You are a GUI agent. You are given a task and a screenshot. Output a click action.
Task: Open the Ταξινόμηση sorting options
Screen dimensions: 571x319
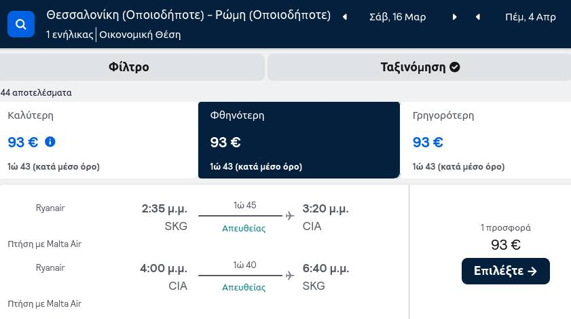pos(419,67)
